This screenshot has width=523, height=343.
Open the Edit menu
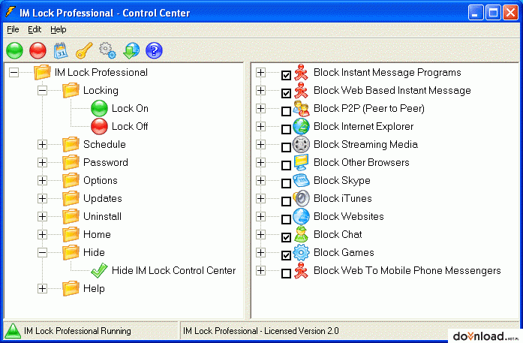[x=35, y=30]
